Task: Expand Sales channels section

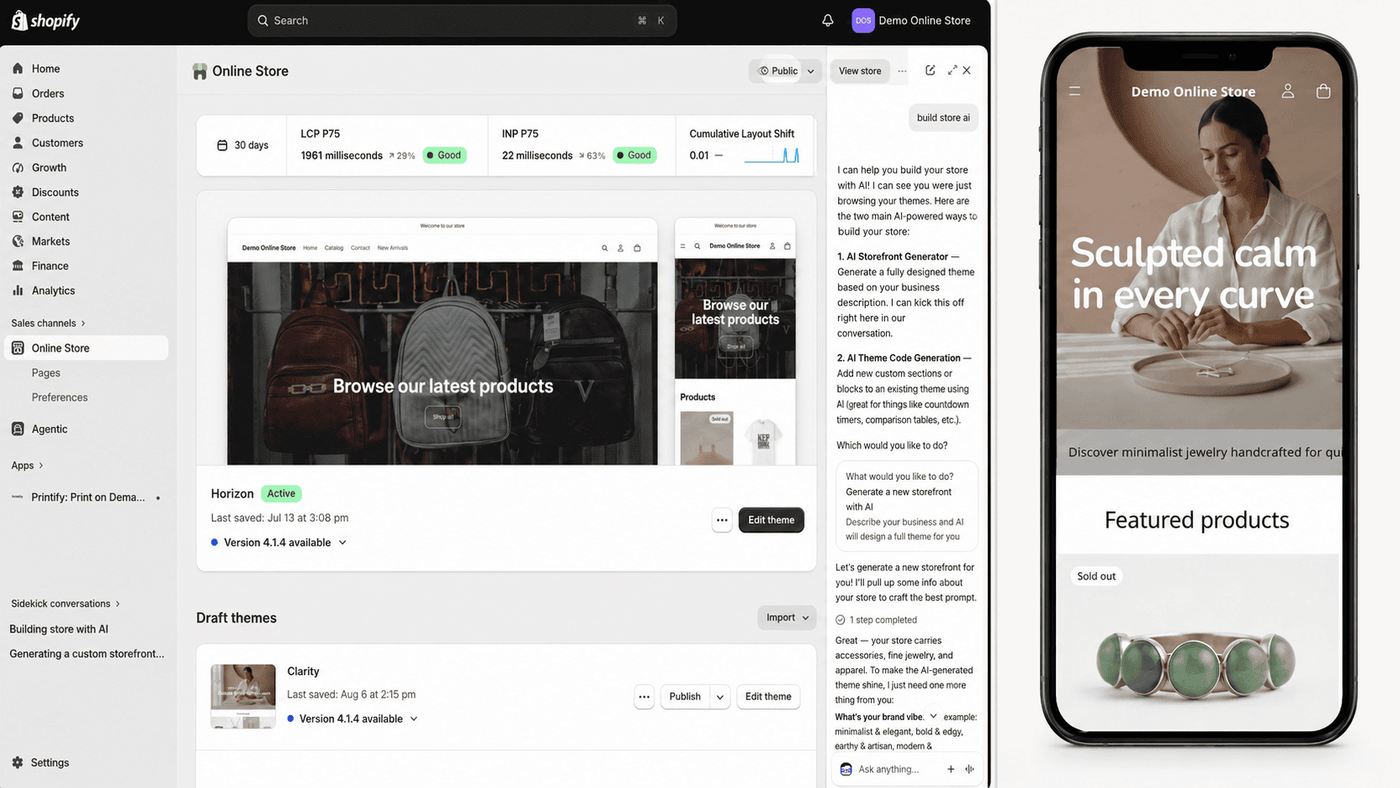Action: pos(49,323)
